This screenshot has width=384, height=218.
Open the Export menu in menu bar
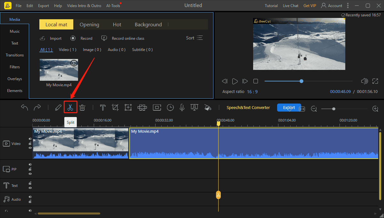point(44,6)
